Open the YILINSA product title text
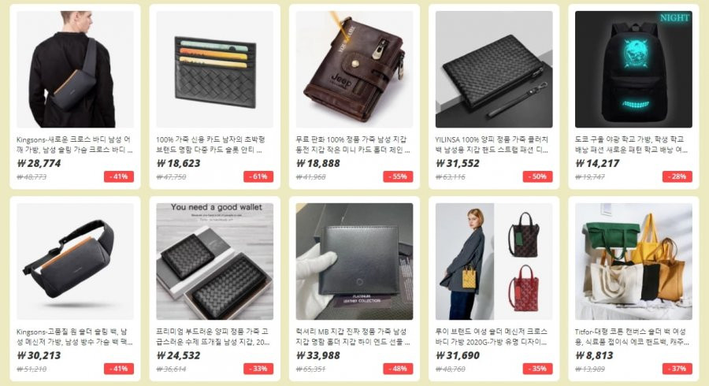709x386 pixels. [x=492, y=145]
